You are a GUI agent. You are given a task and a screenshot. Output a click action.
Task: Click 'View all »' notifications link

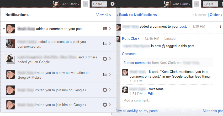point(104,15)
